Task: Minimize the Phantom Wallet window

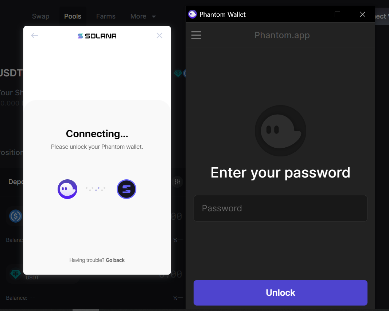Action: click(312, 14)
